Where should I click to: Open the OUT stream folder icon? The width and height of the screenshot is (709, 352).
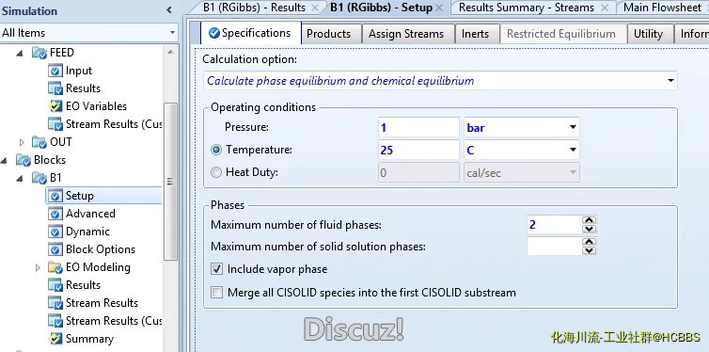point(39,142)
